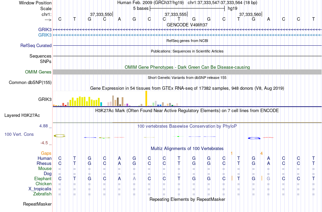The width and height of the screenshot is (322, 212).
Task: Click the chr1:37,333,547-37,333,564 position text
Action: coord(222,3)
